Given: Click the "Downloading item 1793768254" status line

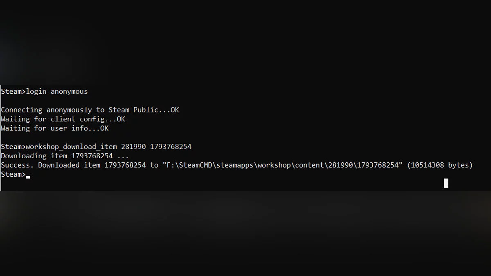Looking at the screenshot, I should [x=65, y=156].
